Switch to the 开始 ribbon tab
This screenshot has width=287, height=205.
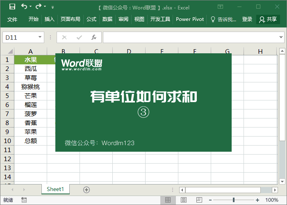(x=34, y=19)
